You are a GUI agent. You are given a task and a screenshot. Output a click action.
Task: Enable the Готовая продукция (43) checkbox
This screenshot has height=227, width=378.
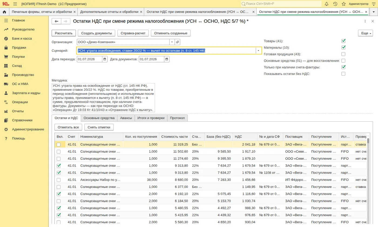[343, 54]
